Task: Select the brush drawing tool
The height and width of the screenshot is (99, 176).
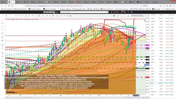Action: point(2,27)
